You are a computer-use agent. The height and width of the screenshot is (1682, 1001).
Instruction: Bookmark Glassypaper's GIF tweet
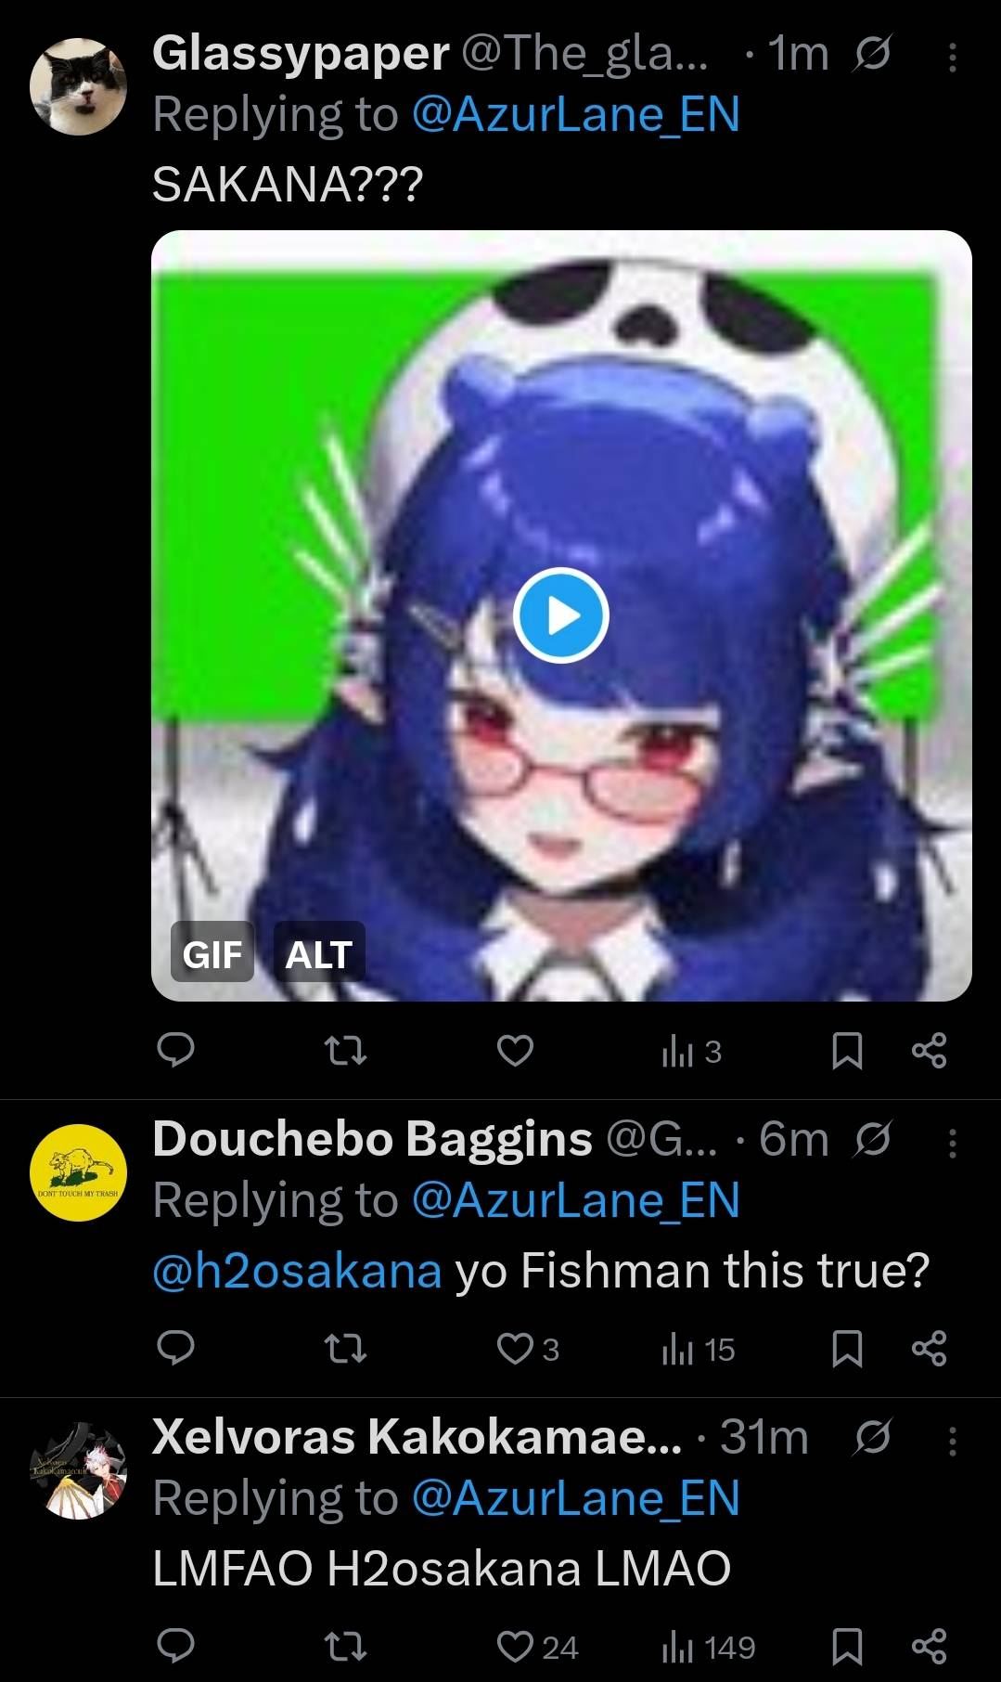[x=846, y=1052]
